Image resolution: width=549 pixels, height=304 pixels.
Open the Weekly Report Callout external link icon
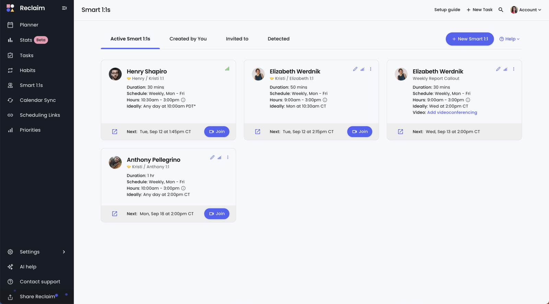click(400, 132)
